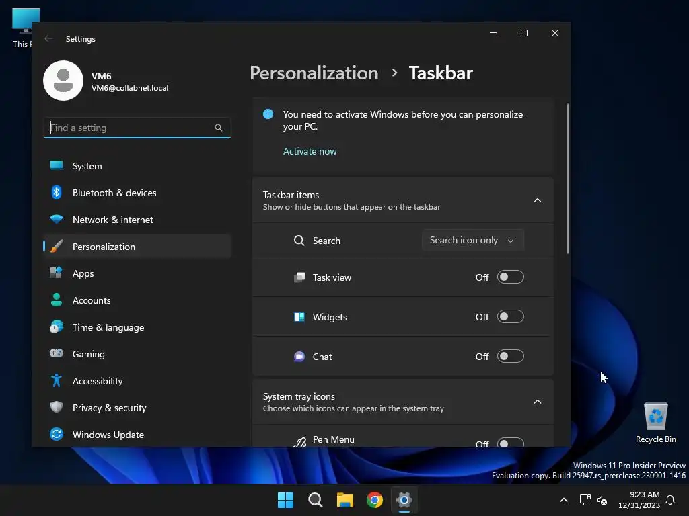Screen dimensions: 689x516
Task: Click the Task view icon in Taskbar items
Action: point(299,277)
